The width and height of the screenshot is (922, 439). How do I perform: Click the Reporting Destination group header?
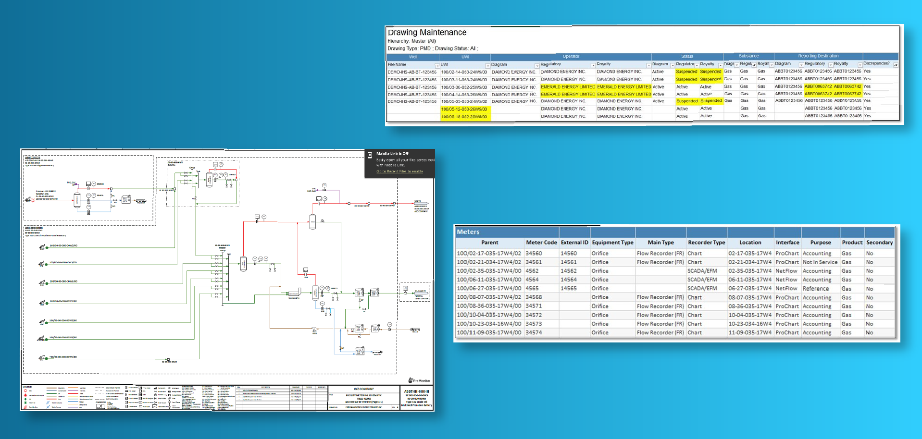(x=818, y=56)
